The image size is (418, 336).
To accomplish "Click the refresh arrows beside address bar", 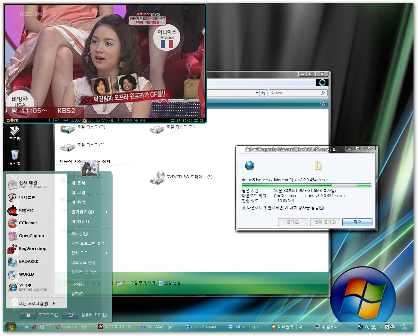I will pos(264,93).
